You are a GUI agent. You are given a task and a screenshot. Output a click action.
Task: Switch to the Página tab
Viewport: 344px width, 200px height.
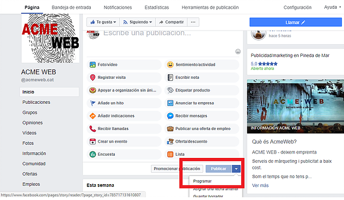tap(32, 8)
